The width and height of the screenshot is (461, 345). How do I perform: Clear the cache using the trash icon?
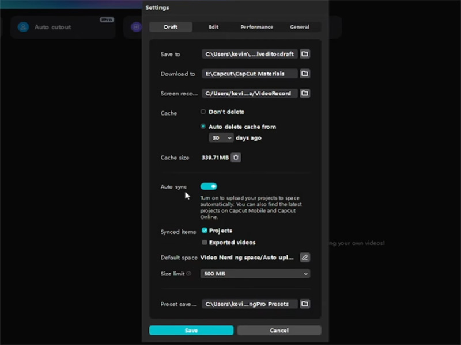[236, 157]
